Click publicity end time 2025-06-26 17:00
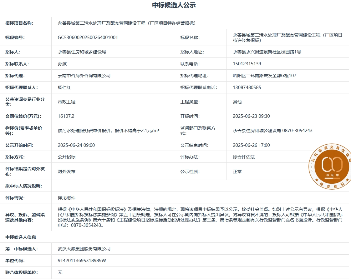 pos(252,145)
